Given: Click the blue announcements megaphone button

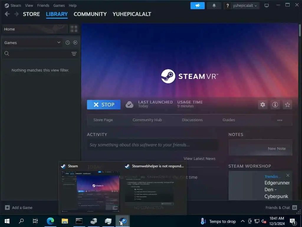Looking at the screenshot, I should click(x=197, y=6).
